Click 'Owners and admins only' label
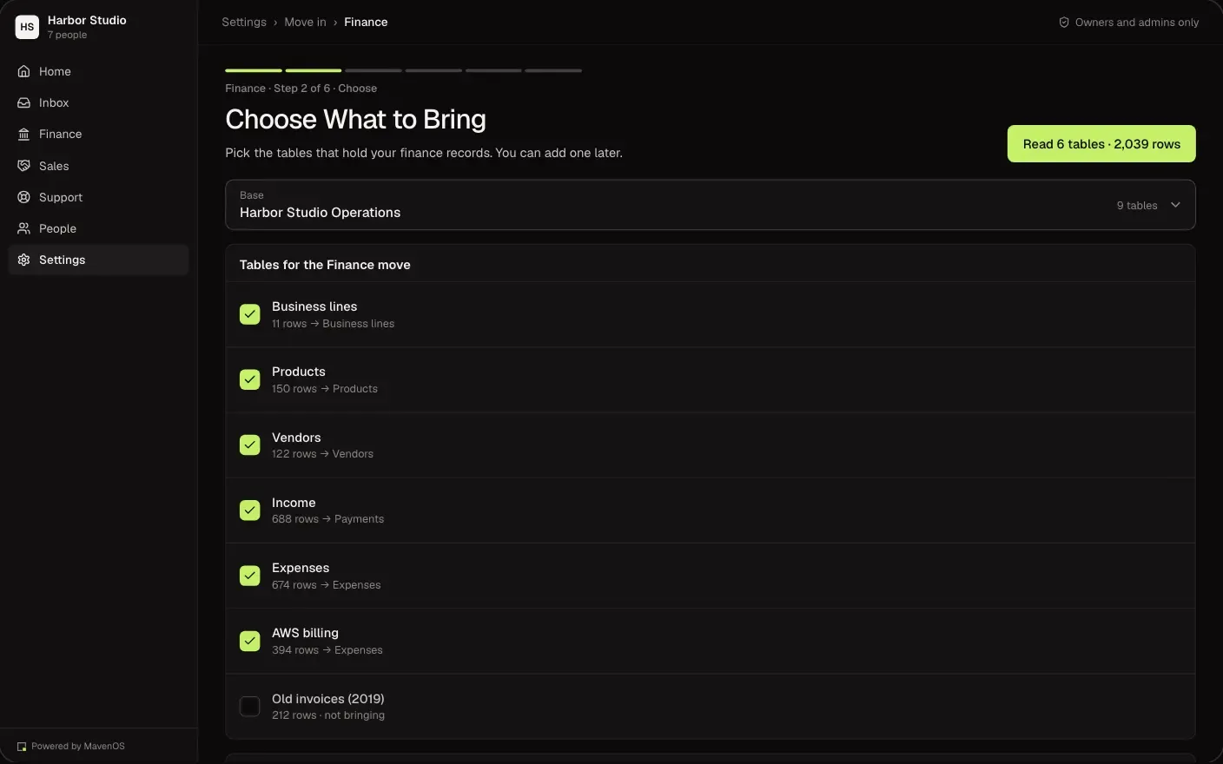This screenshot has width=1223, height=764. (1137, 23)
